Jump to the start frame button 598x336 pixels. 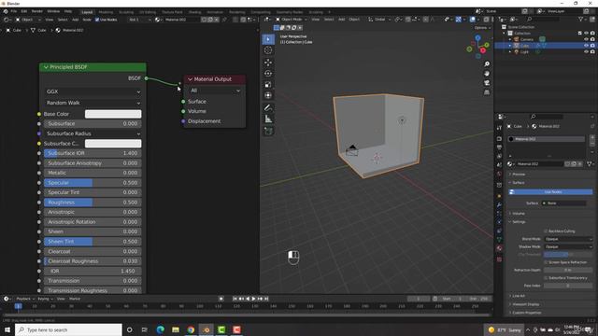(x=235, y=299)
